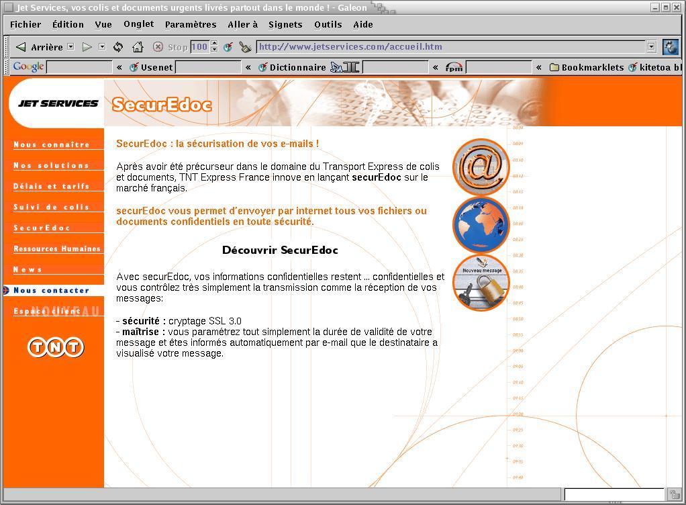Increase zoom with the up arrow
Image resolution: width=686 pixels, height=505 pixels.
click(214, 44)
